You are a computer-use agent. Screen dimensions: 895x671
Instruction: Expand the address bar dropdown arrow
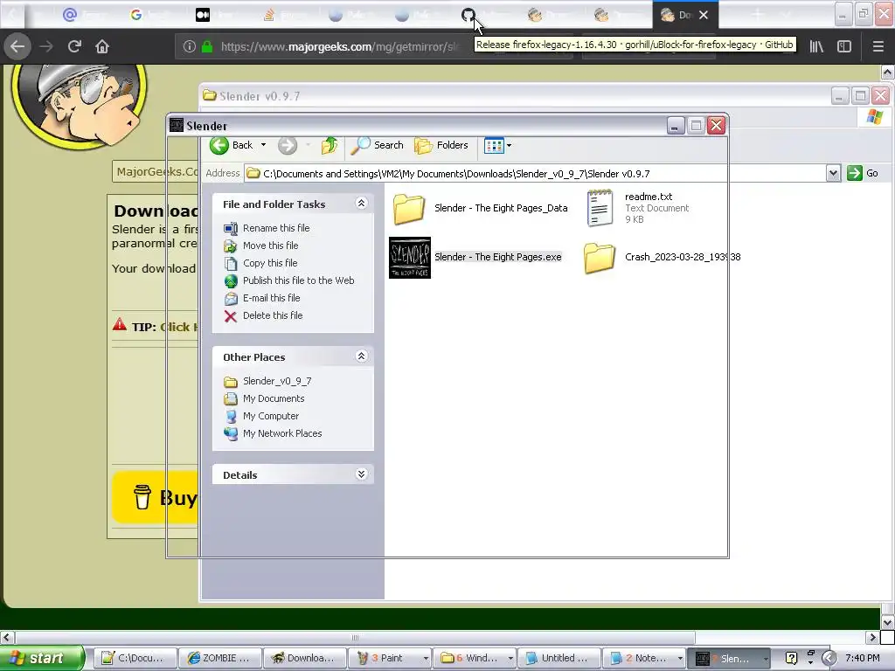tap(833, 174)
